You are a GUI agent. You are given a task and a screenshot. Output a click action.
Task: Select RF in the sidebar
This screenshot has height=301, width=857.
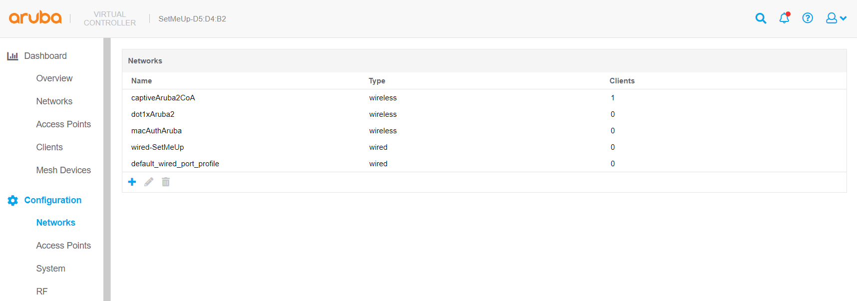click(42, 292)
